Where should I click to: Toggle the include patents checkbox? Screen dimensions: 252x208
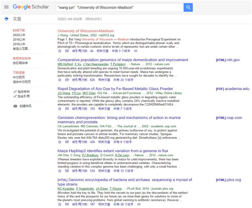pos(15,92)
